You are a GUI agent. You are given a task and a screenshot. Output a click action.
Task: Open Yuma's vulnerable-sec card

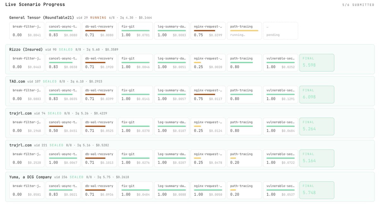click(x=281, y=190)
